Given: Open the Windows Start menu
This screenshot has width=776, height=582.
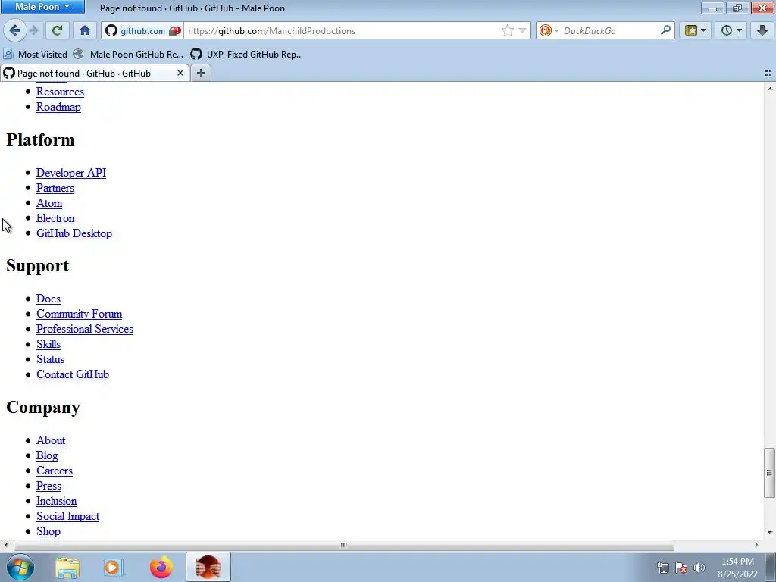Looking at the screenshot, I should tap(20, 567).
